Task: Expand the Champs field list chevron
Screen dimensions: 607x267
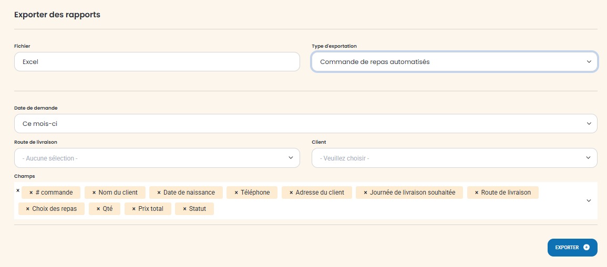Action: [x=589, y=200]
